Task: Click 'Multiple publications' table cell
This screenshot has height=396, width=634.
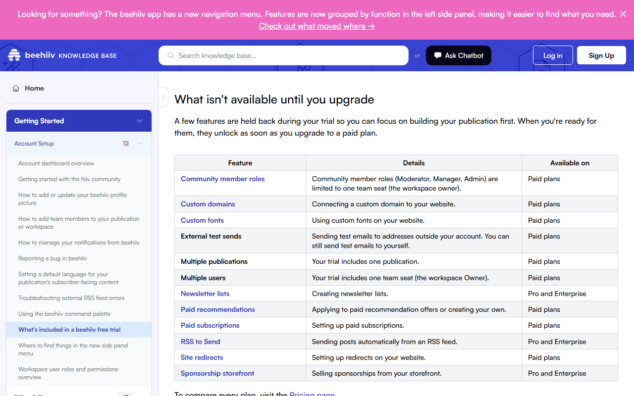Action: pos(240,261)
